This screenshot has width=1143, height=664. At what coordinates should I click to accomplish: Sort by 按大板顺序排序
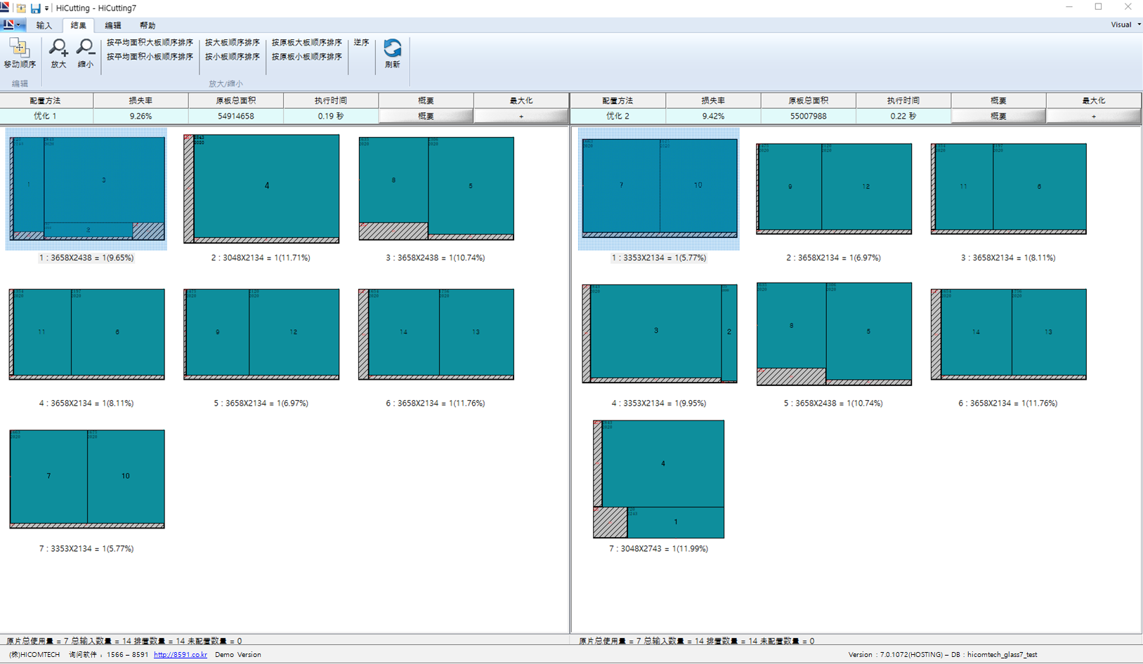coord(232,43)
